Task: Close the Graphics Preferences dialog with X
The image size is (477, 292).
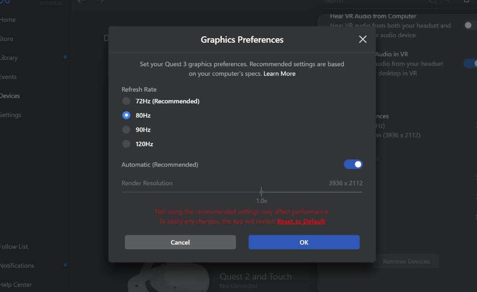Action: [x=363, y=40]
